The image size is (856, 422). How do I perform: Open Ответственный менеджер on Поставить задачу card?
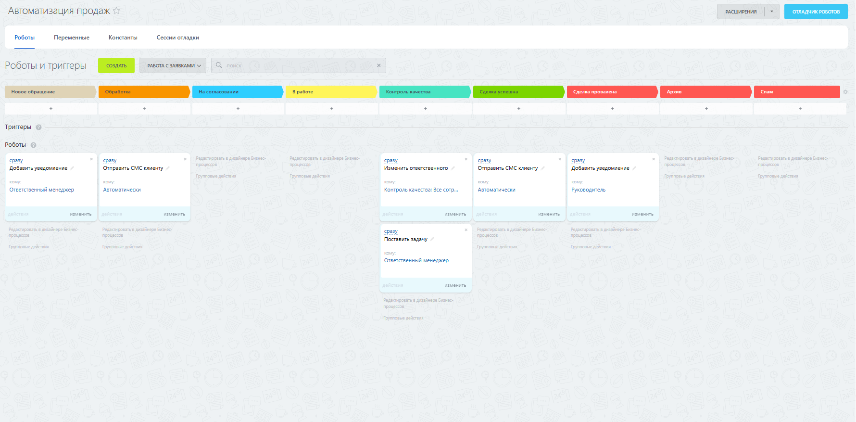point(416,260)
